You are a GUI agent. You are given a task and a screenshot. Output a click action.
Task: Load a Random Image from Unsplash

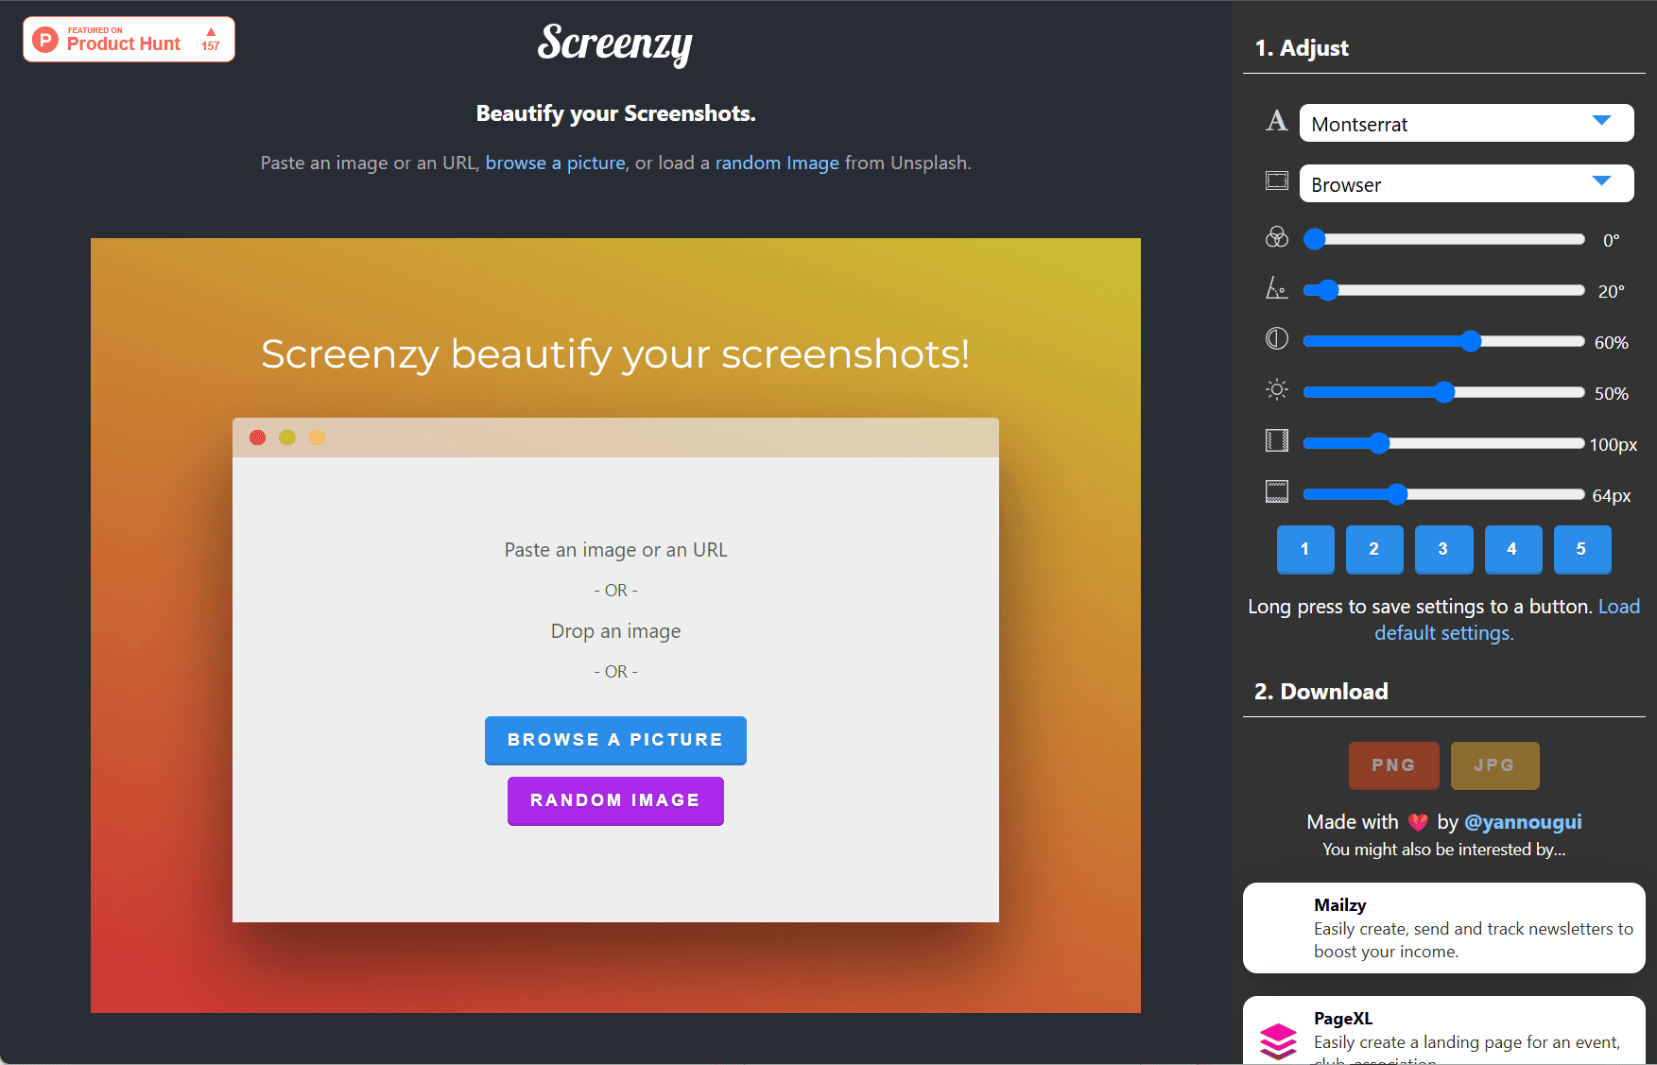point(615,800)
